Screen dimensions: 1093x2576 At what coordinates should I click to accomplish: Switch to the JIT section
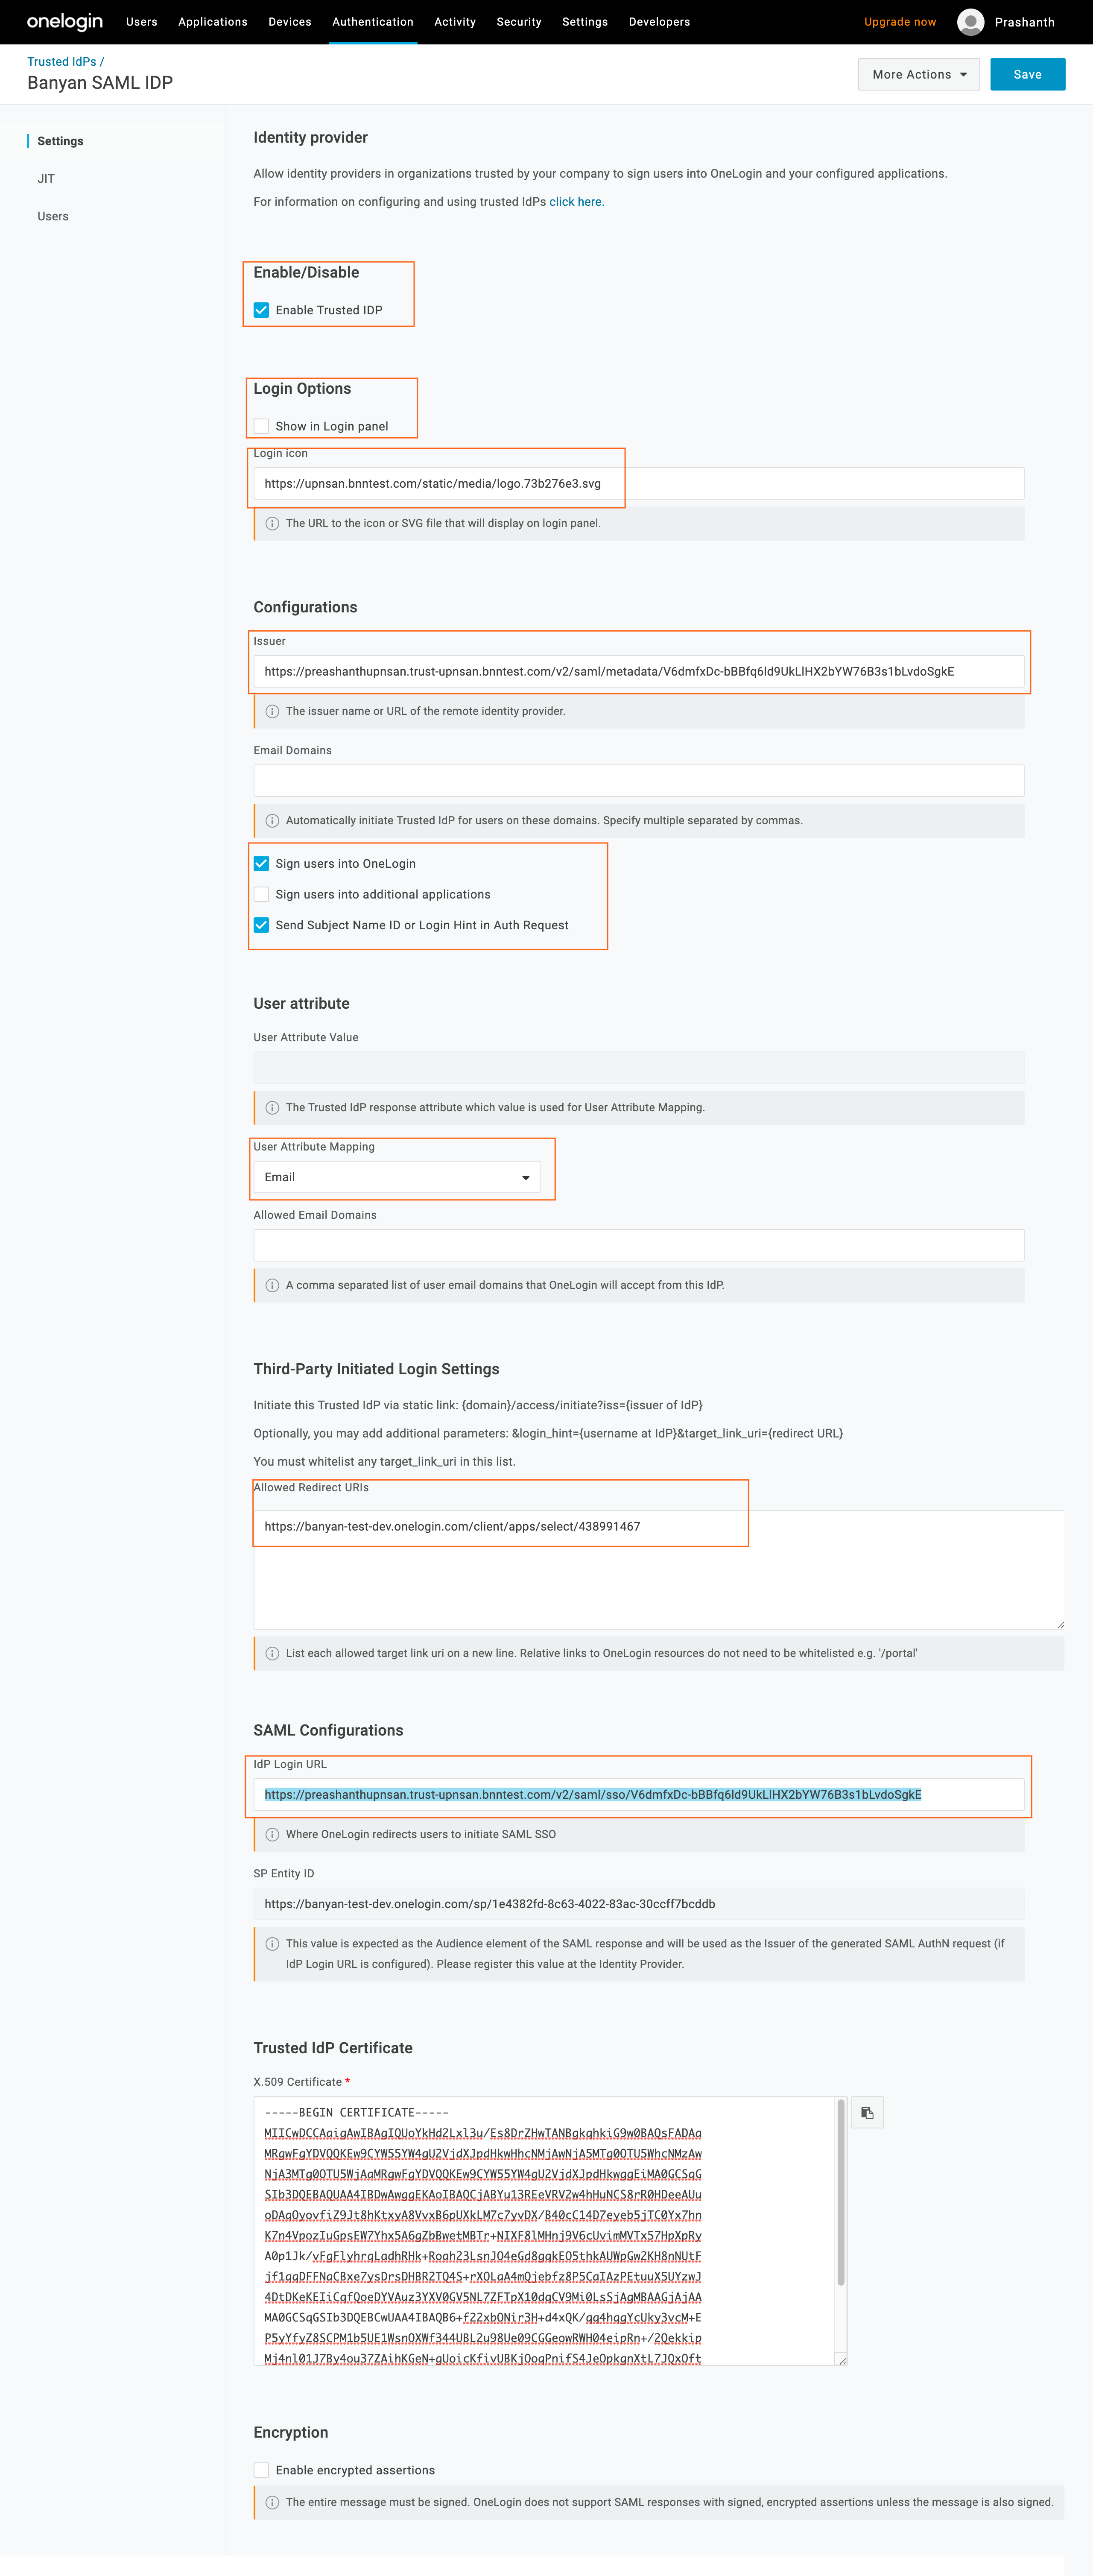46,179
